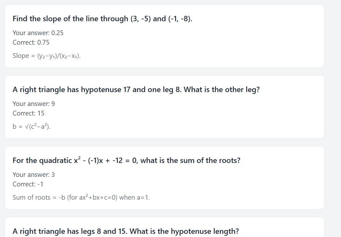Click the b = √(c²−a²) explanation
This screenshot has width=341, height=237.
pos(31,126)
